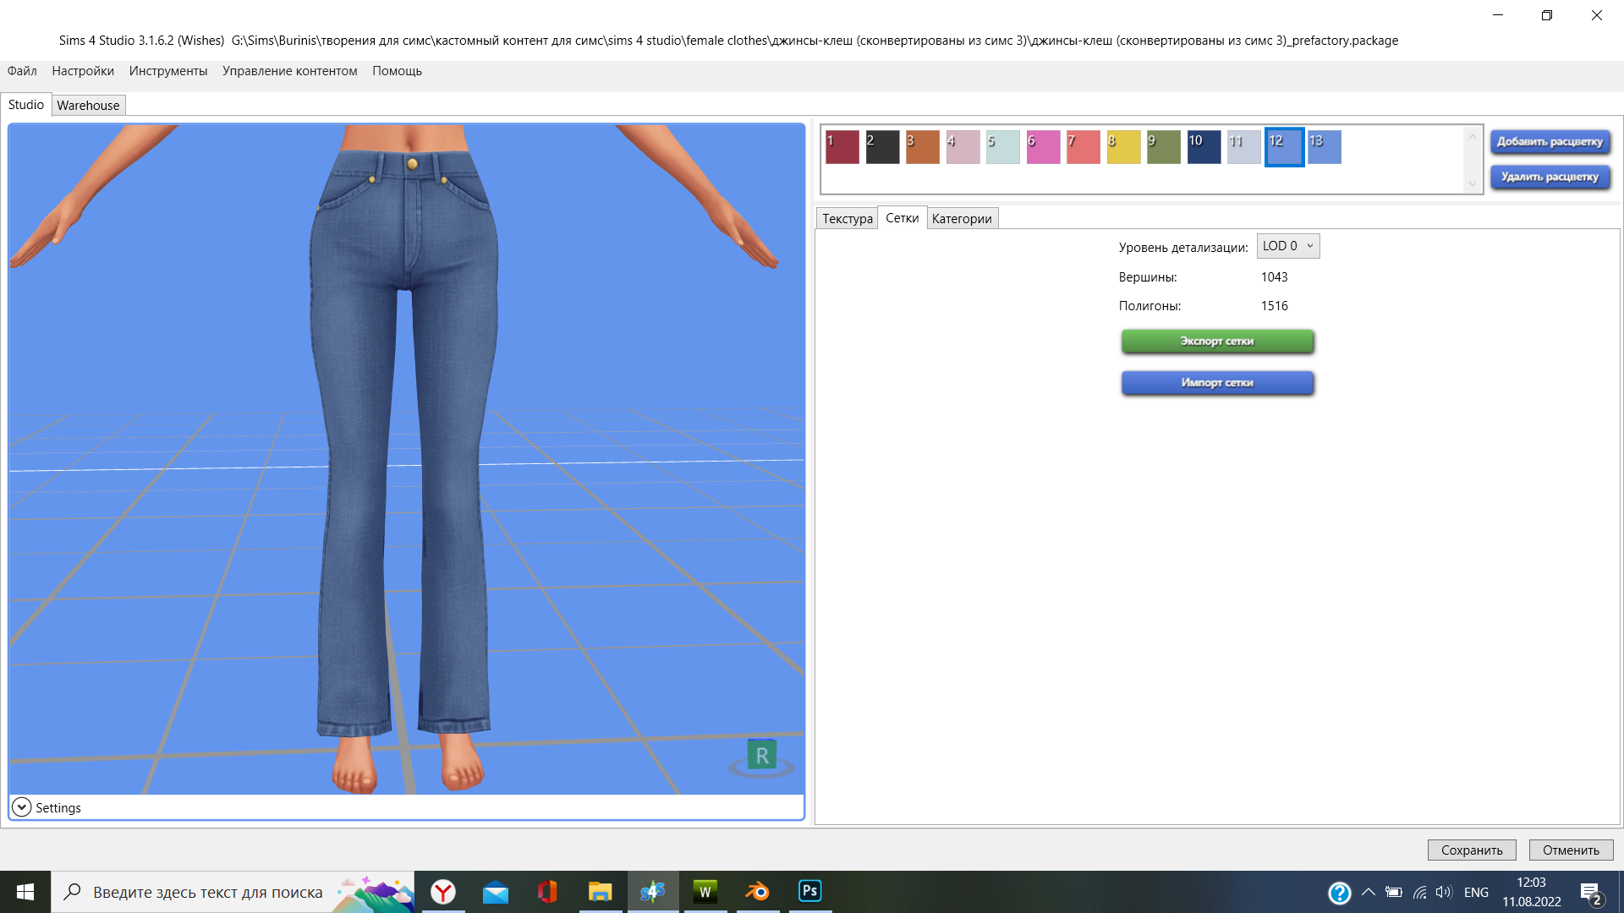
Task: Click the Sims 4 Studio taskbar icon
Action: 652,892
